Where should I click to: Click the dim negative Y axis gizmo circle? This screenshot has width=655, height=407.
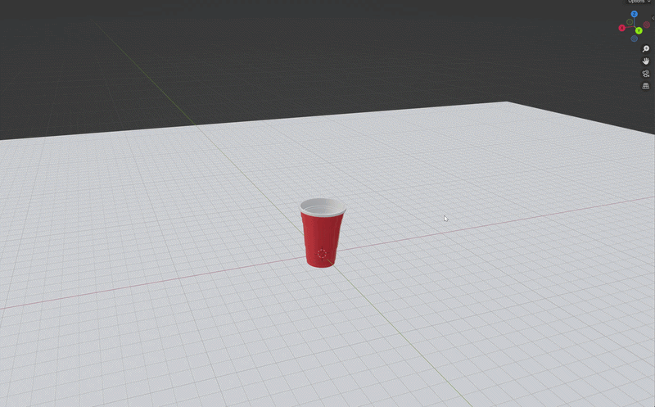630,22
